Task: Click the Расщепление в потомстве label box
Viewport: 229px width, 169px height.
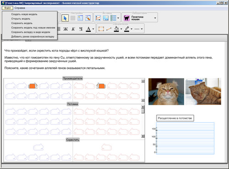Action: point(175,118)
